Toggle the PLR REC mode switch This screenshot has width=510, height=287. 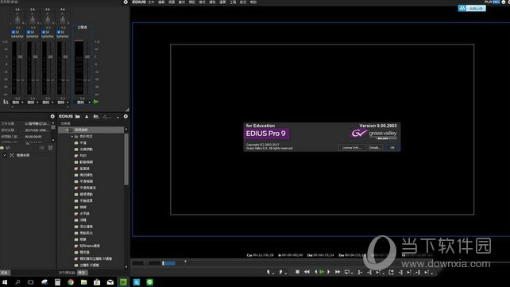point(492,2)
